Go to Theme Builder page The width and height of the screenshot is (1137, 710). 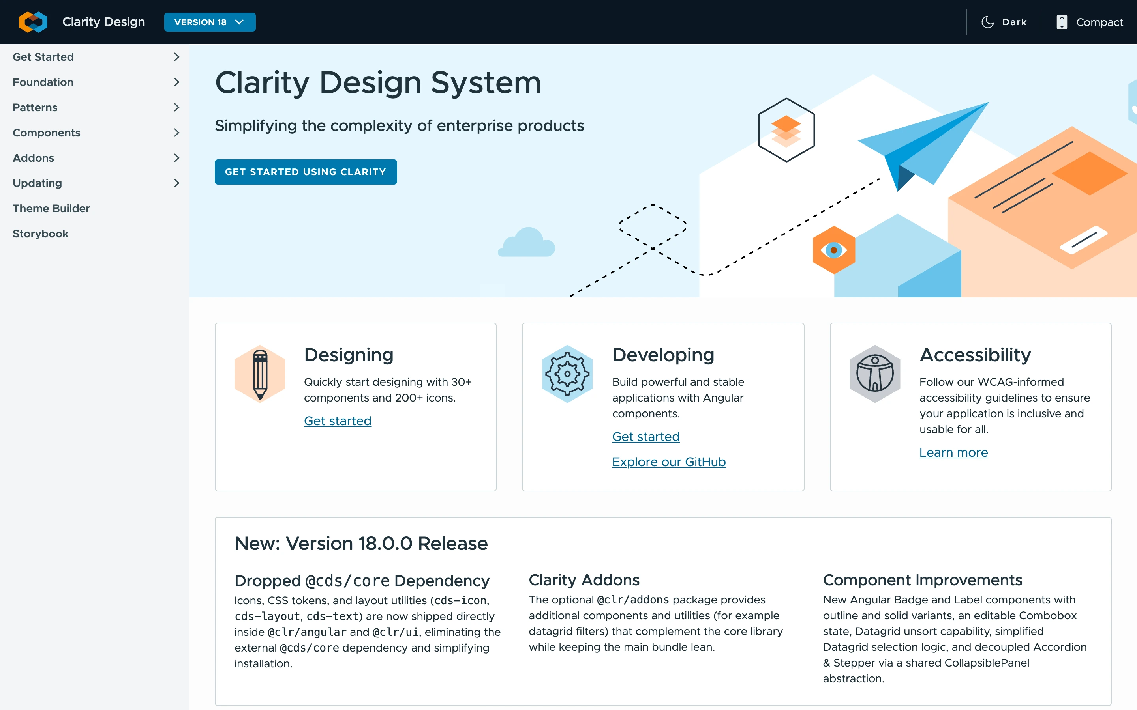click(51, 209)
